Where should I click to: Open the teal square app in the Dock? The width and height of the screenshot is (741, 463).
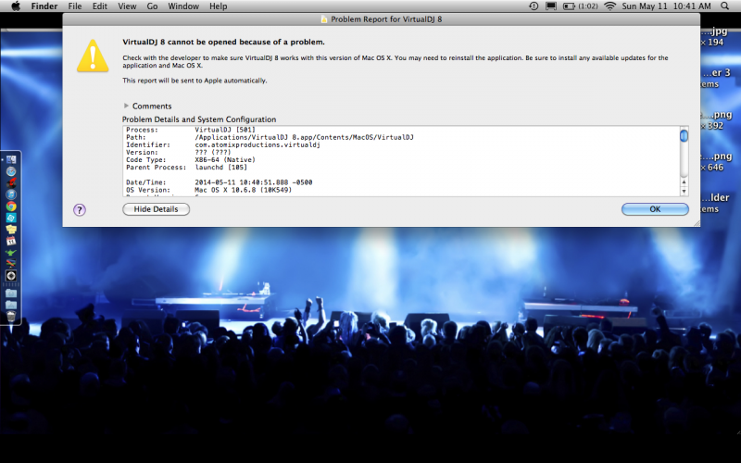click(x=11, y=218)
